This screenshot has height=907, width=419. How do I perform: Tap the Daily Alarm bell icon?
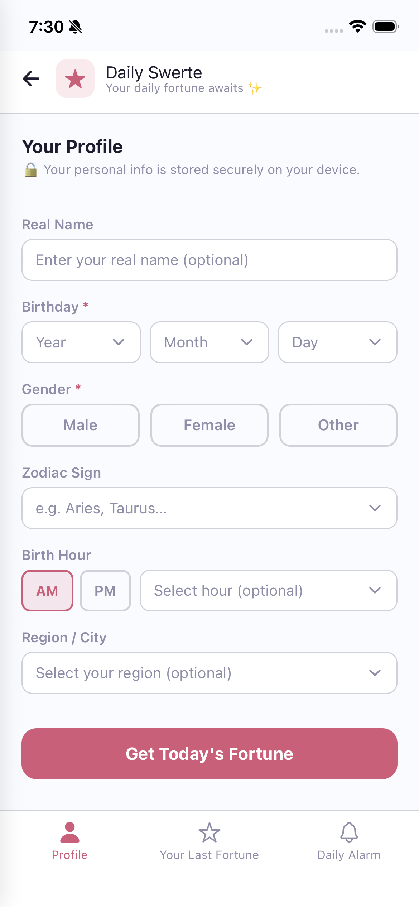[x=349, y=832]
